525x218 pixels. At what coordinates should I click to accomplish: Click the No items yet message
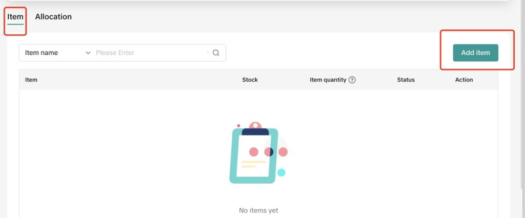click(x=258, y=210)
